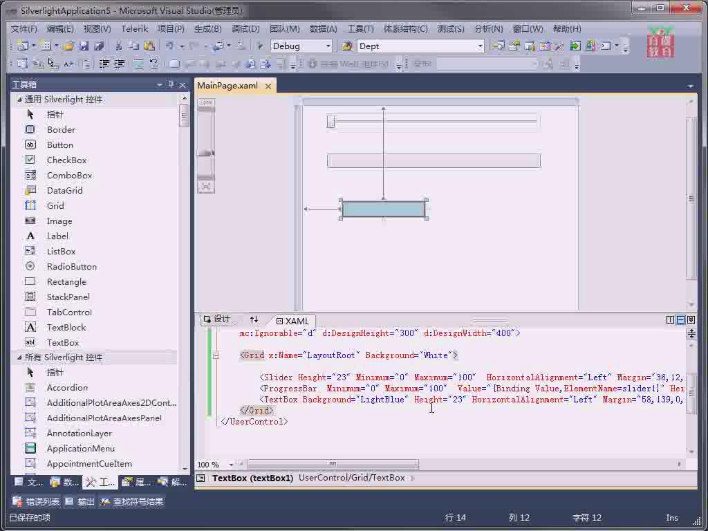708x531 pixels.
Task: Select the AnnotationLayer toolbox item
Action: 79,434
